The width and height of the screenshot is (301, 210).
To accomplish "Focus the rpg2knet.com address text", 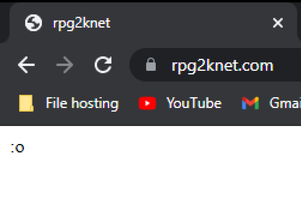I will pos(222,66).
